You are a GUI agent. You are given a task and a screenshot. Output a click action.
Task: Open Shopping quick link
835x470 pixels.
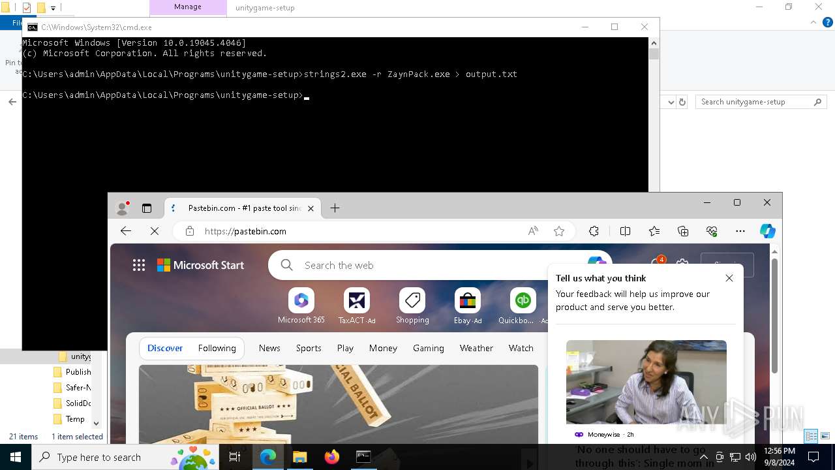click(412, 306)
